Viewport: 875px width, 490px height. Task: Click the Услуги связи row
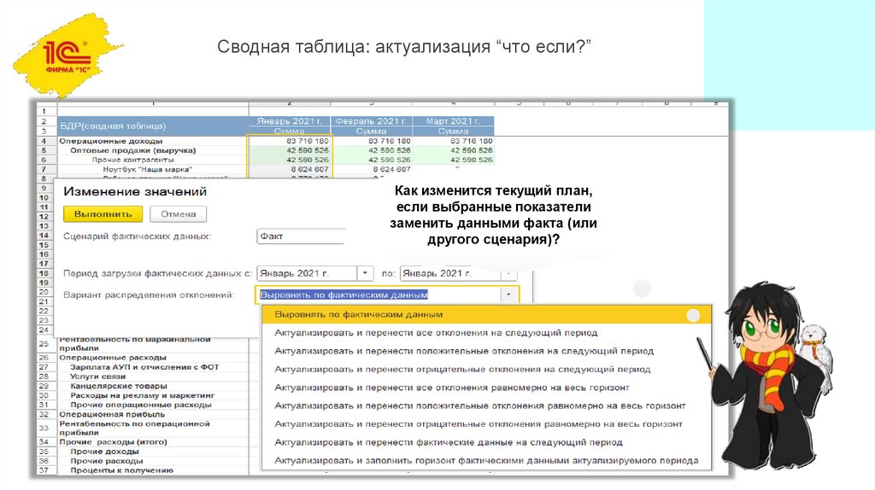97,376
